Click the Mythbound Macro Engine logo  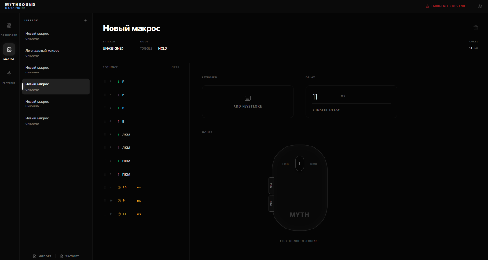click(x=20, y=6)
